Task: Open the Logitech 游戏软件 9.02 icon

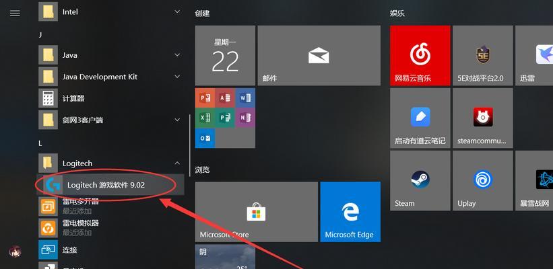Action: [53, 185]
